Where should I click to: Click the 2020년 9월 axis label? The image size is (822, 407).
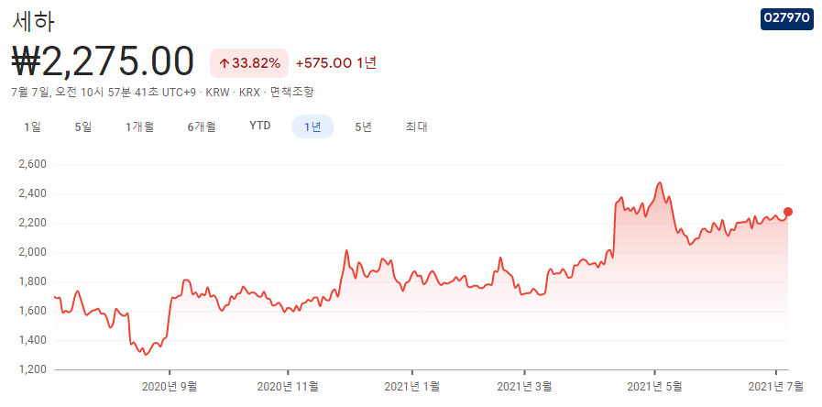click(x=170, y=387)
